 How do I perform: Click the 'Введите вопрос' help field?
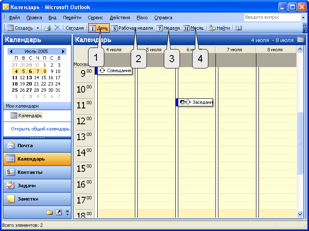coord(272,18)
